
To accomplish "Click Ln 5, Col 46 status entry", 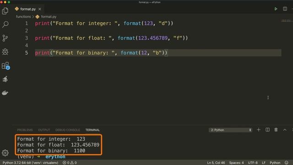I will pyautogui.click(x=216, y=163).
